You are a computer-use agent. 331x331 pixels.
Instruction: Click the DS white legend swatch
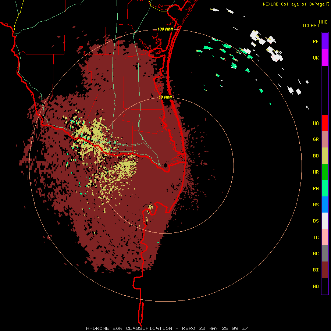click(x=325, y=221)
